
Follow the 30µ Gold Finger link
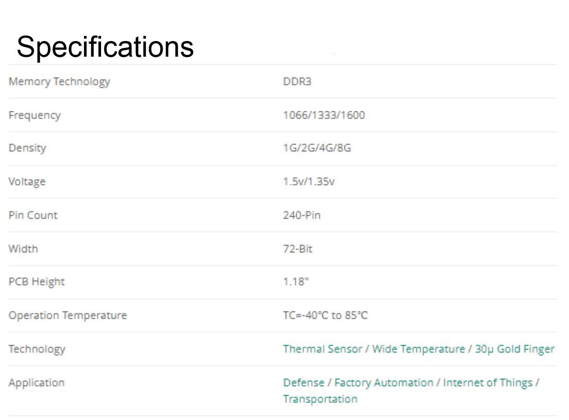tap(515, 349)
